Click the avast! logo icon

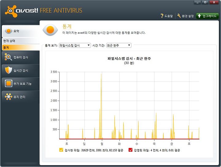(11, 11)
